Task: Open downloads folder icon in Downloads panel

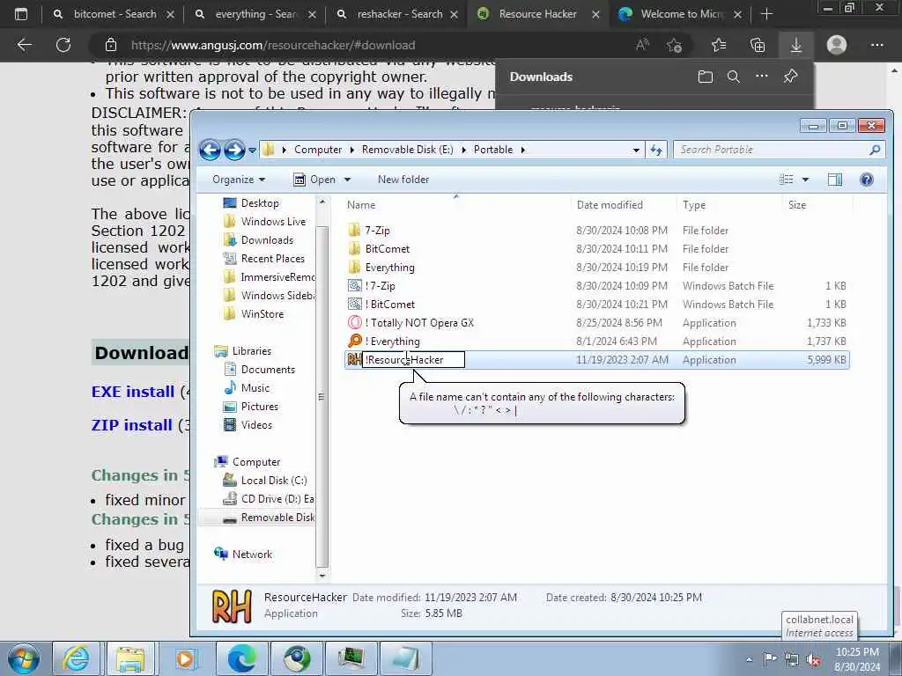Action: click(706, 77)
